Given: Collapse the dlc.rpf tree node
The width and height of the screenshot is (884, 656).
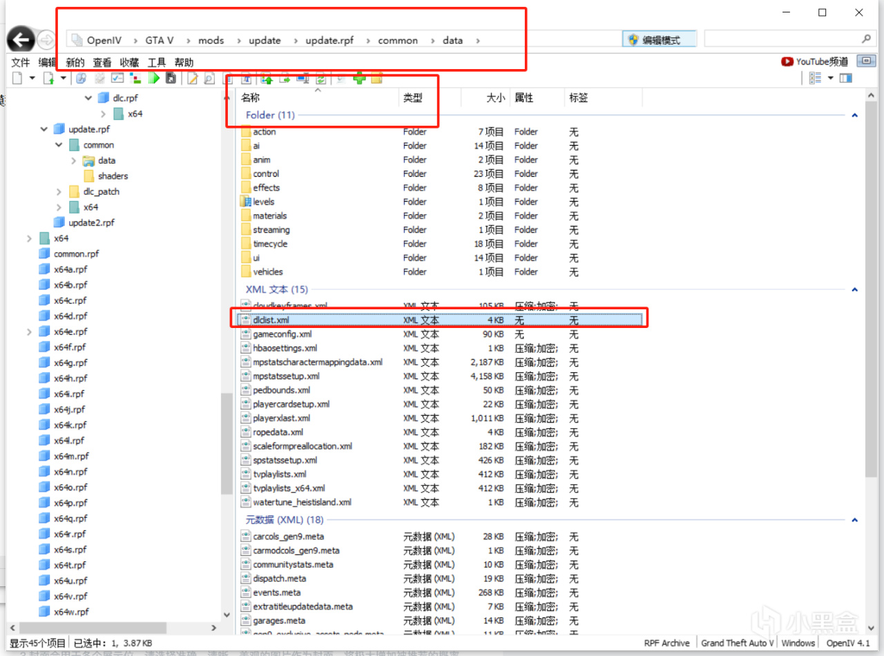Looking at the screenshot, I should coord(88,98).
